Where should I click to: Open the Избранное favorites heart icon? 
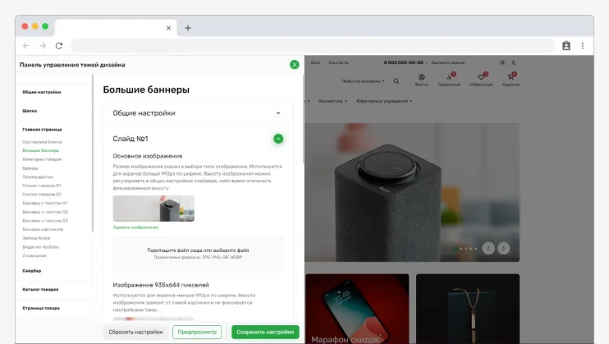tap(481, 78)
